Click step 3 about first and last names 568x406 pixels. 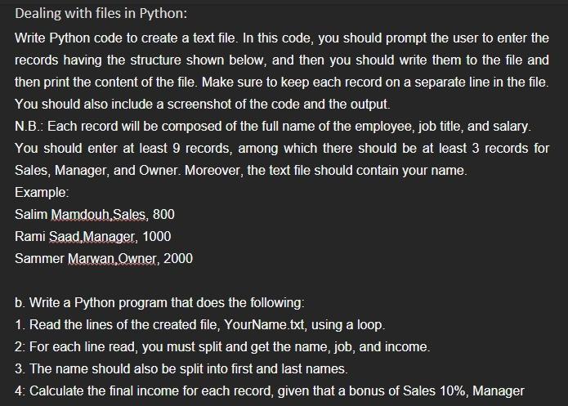[x=181, y=369]
